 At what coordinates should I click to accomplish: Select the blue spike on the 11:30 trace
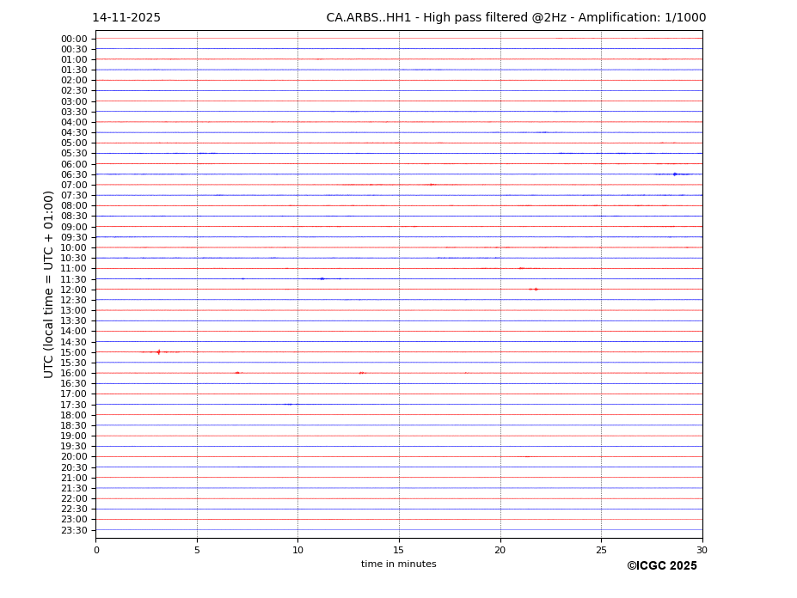click(322, 279)
